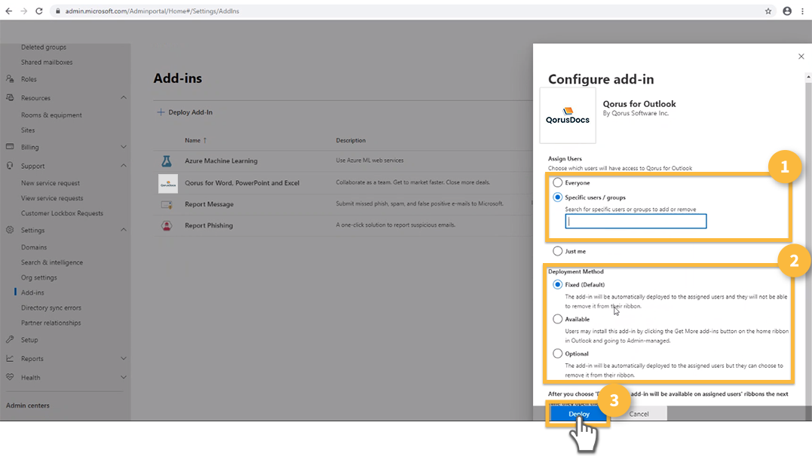Click the padlock site info icon
This screenshot has height=456, width=812.
coord(57,11)
